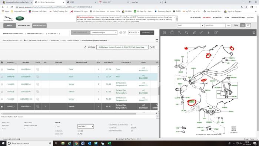Screen dimensions: 259x146
Task: Click the print icon beside shopping list
Action: [120, 32]
